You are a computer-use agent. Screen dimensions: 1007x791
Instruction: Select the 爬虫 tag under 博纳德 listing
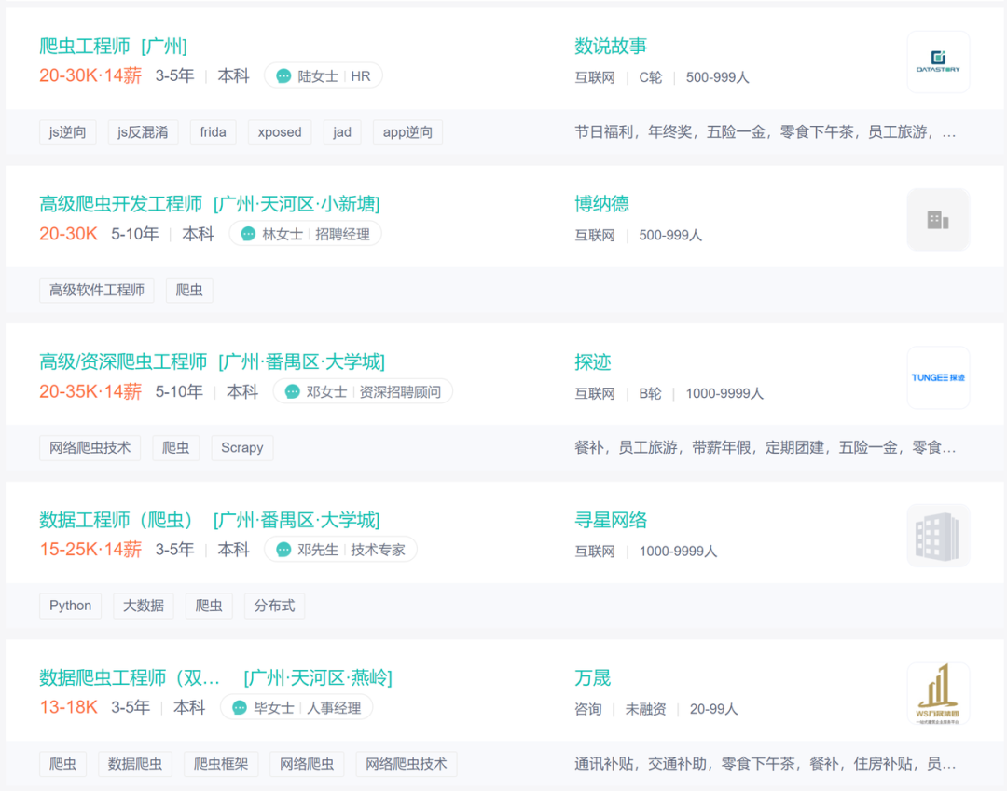tap(188, 290)
